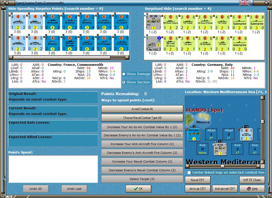Select the Show Section radio button

coord(124,82)
